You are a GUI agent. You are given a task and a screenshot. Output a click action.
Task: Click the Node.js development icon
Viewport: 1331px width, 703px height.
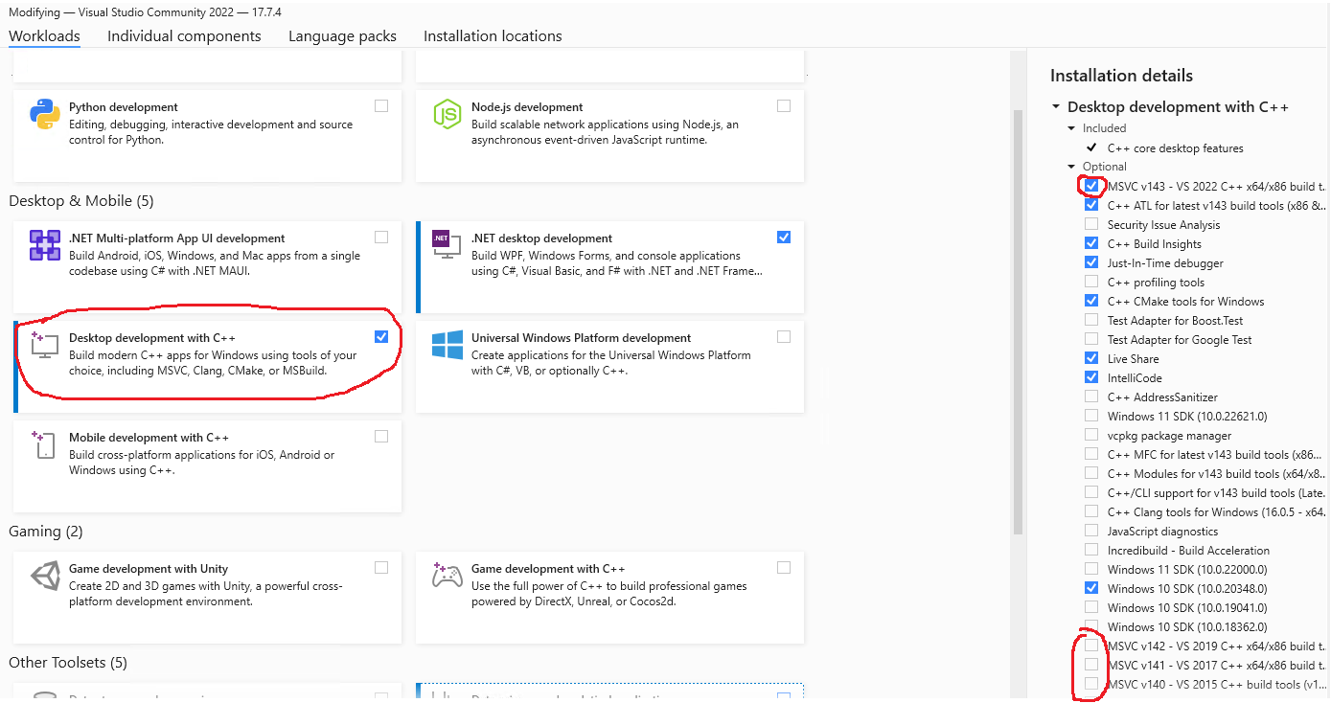(447, 114)
